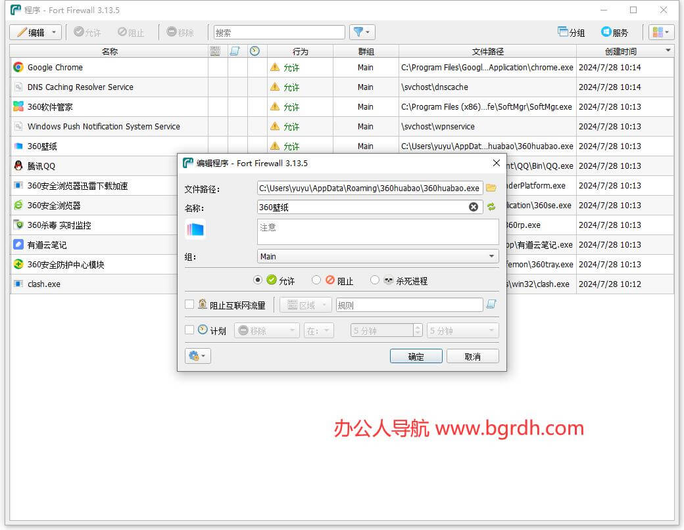
Task: Click the folder icon to browse file path
Action: pos(491,188)
